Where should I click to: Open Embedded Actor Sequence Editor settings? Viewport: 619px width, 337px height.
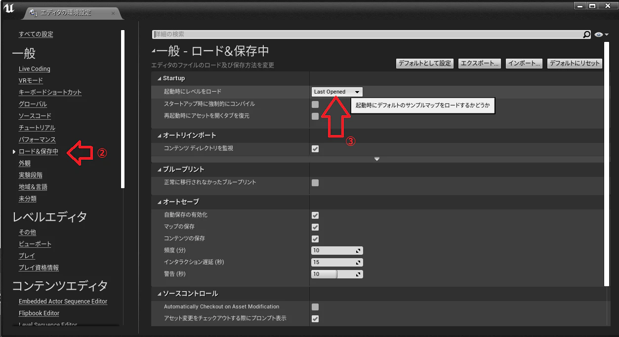63,302
